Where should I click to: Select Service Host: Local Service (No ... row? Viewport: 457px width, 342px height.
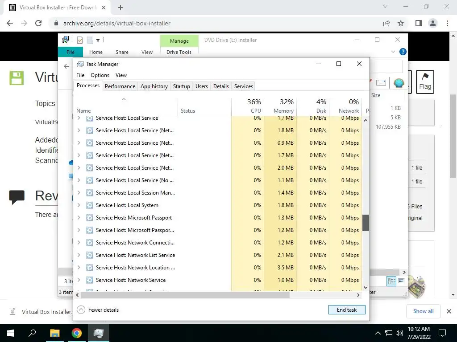(217, 180)
